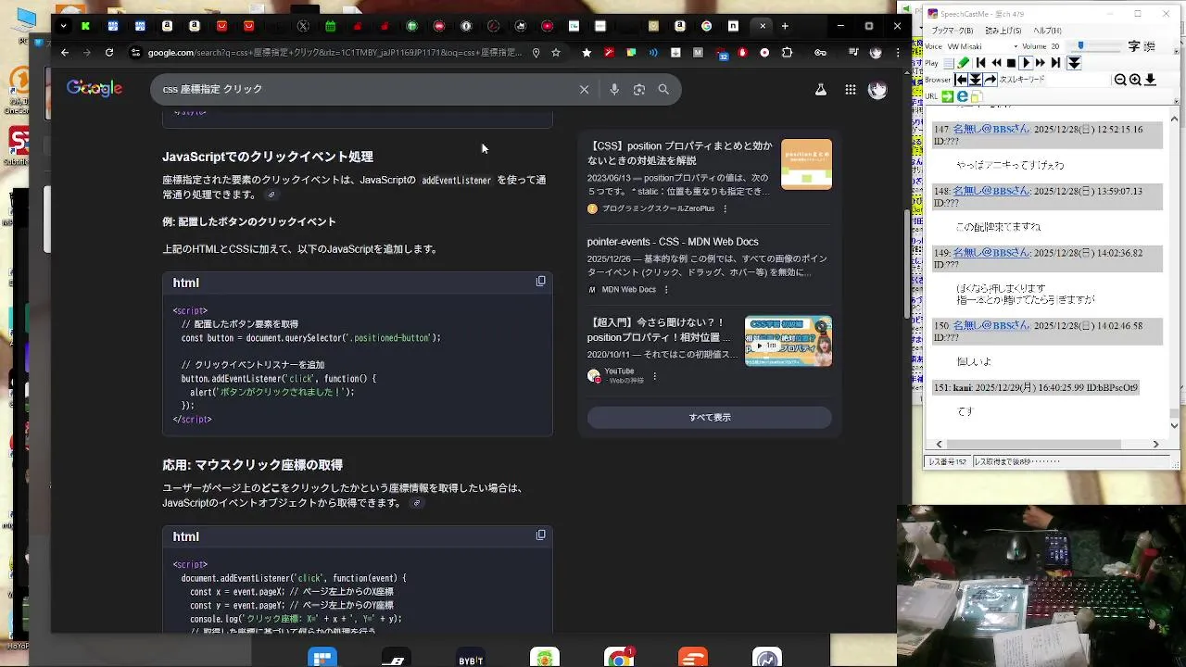Open the Chrome extensions puzzle icon
Image resolution: width=1186 pixels, height=667 pixels.
point(787,53)
